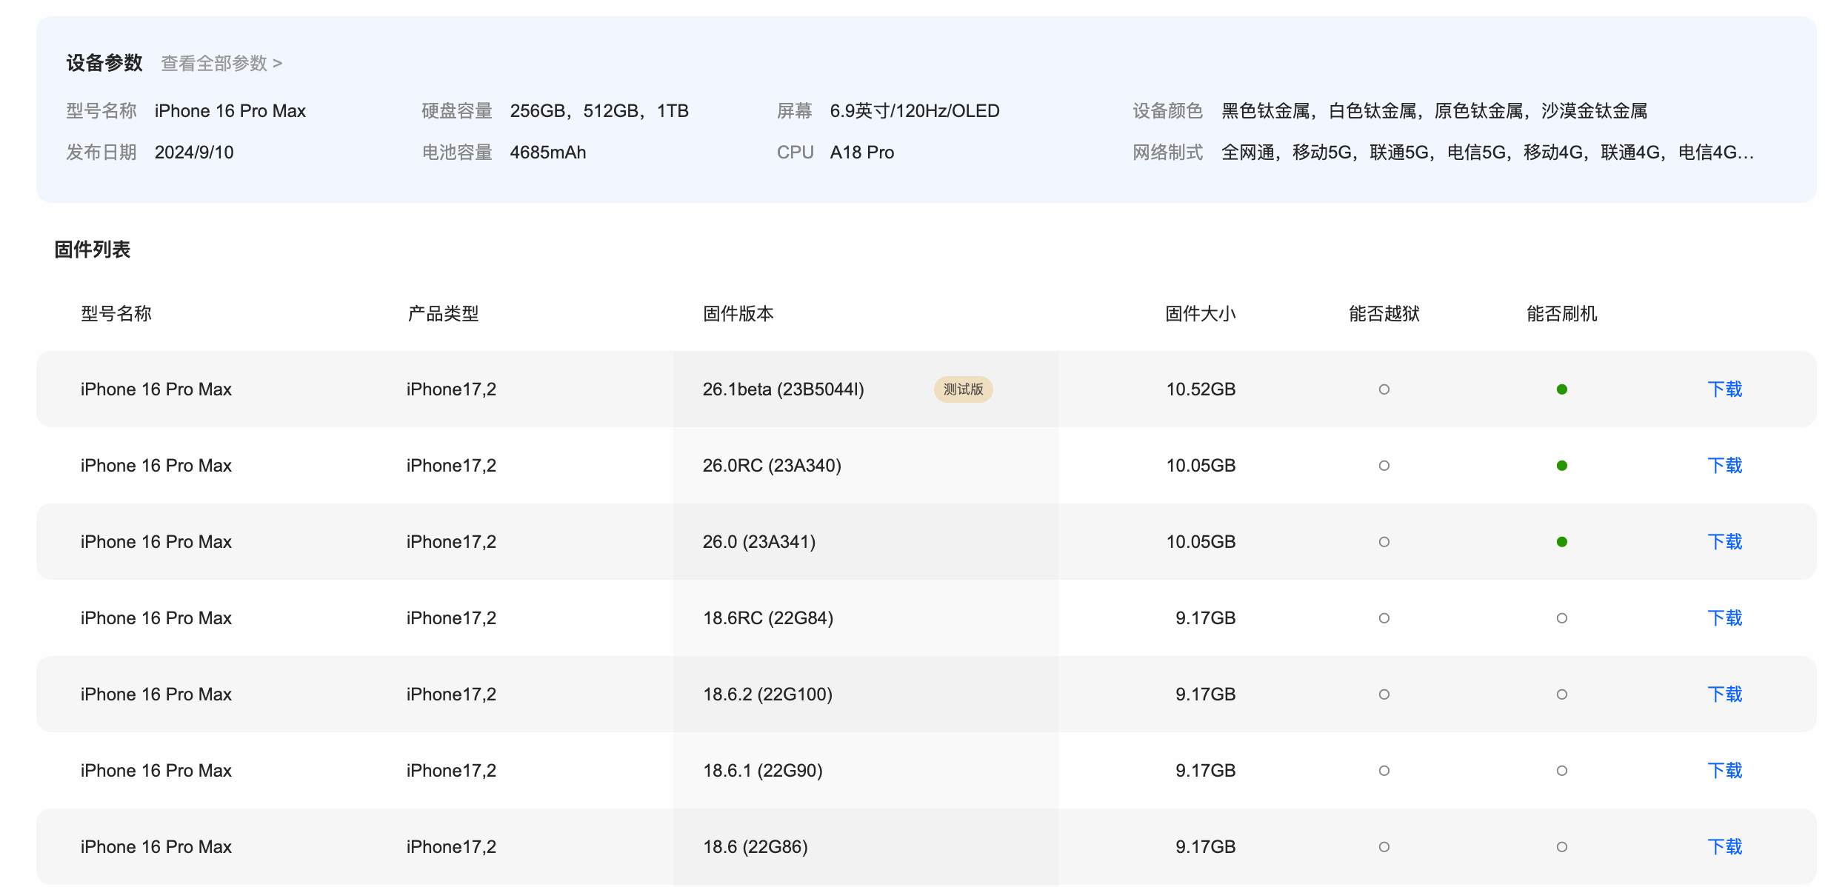1828x887 pixels.
Task: Select version text 26.1beta (23B5044l)
Action: (x=783, y=389)
